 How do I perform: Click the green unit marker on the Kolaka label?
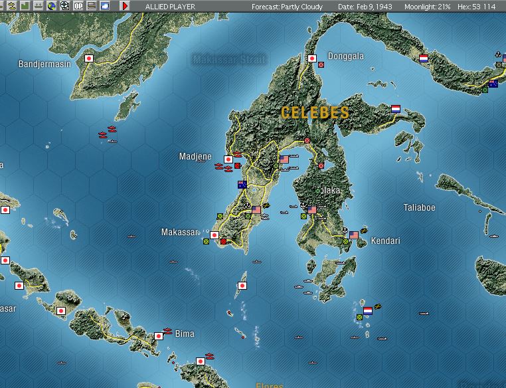click(x=318, y=191)
